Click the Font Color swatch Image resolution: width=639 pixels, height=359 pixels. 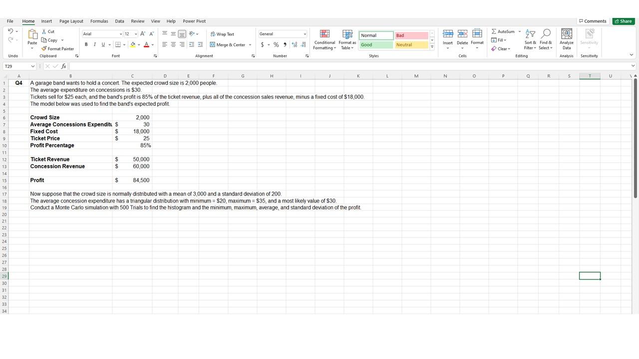click(x=146, y=44)
